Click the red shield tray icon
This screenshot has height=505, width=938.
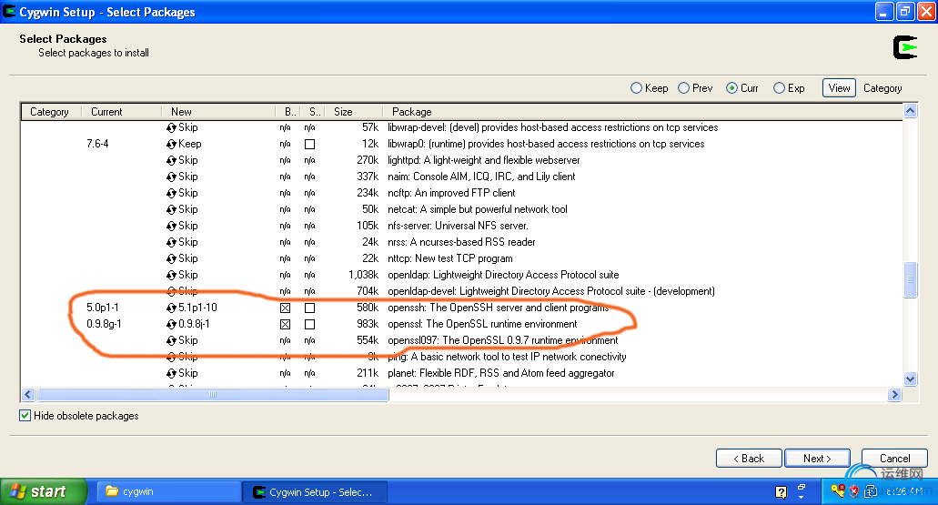pyautogui.click(x=853, y=491)
